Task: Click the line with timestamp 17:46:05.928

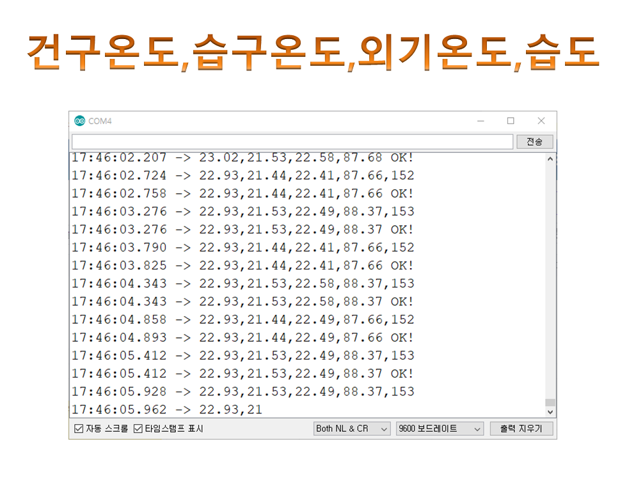Action: pyautogui.click(x=242, y=391)
